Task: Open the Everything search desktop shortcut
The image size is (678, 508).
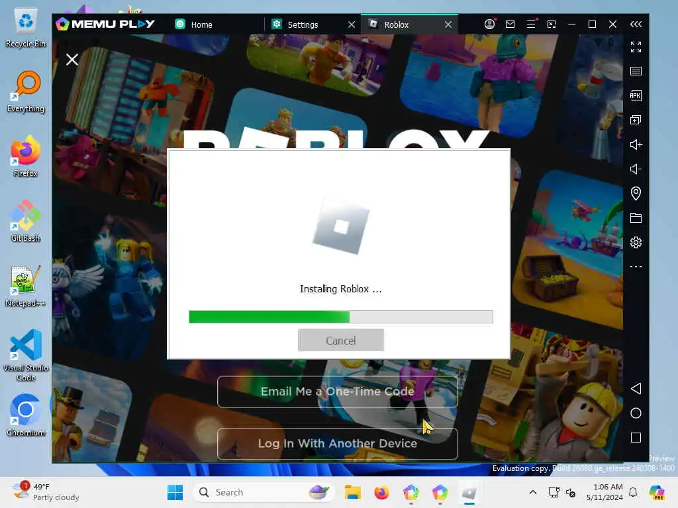Action: click(26, 92)
